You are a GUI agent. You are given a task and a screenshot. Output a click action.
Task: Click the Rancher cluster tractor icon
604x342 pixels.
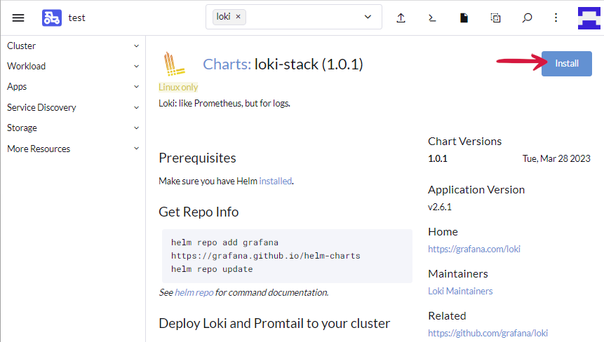point(51,18)
